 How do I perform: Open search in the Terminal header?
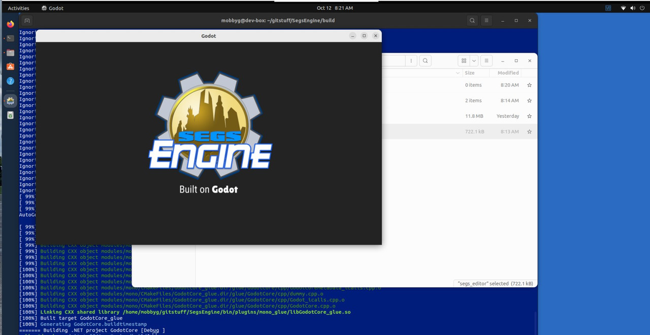(x=472, y=21)
